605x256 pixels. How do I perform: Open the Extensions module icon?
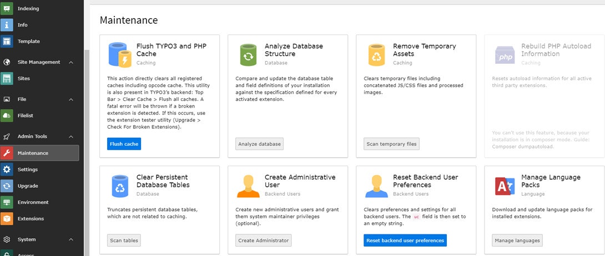[7, 218]
